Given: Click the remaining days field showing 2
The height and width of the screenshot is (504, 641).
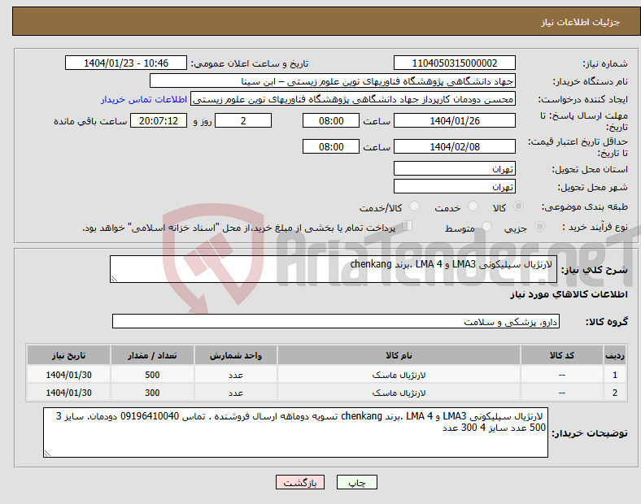Looking at the screenshot, I should (x=243, y=121).
